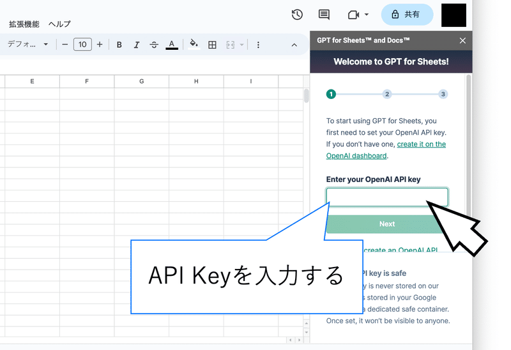The height and width of the screenshot is (350, 511).
Task: Toggle italic formatting
Action: point(137,45)
